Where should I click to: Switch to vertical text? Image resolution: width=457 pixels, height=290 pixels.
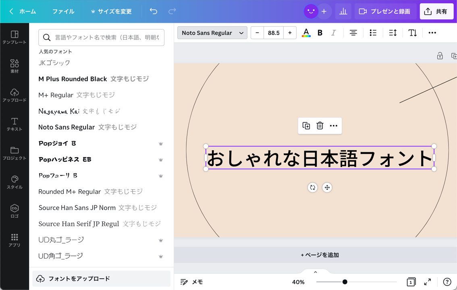(x=412, y=33)
